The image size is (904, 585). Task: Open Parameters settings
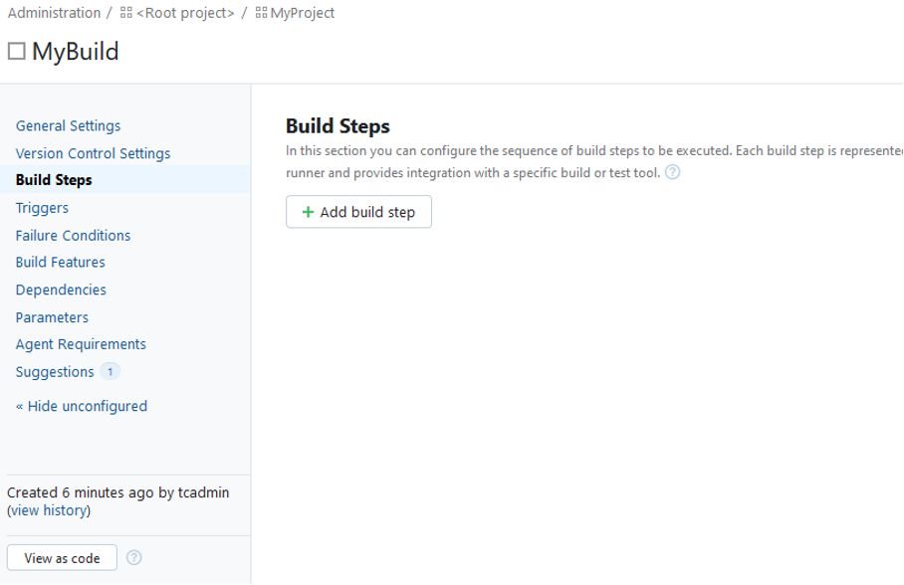click(52, 317)
